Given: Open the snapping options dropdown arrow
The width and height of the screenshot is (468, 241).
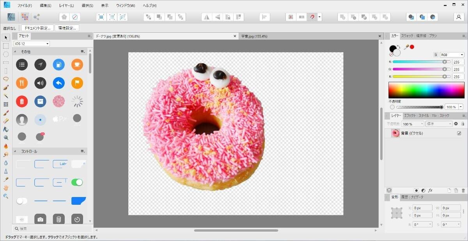Looking at the screenshot, I should click(x=320, y=17).
